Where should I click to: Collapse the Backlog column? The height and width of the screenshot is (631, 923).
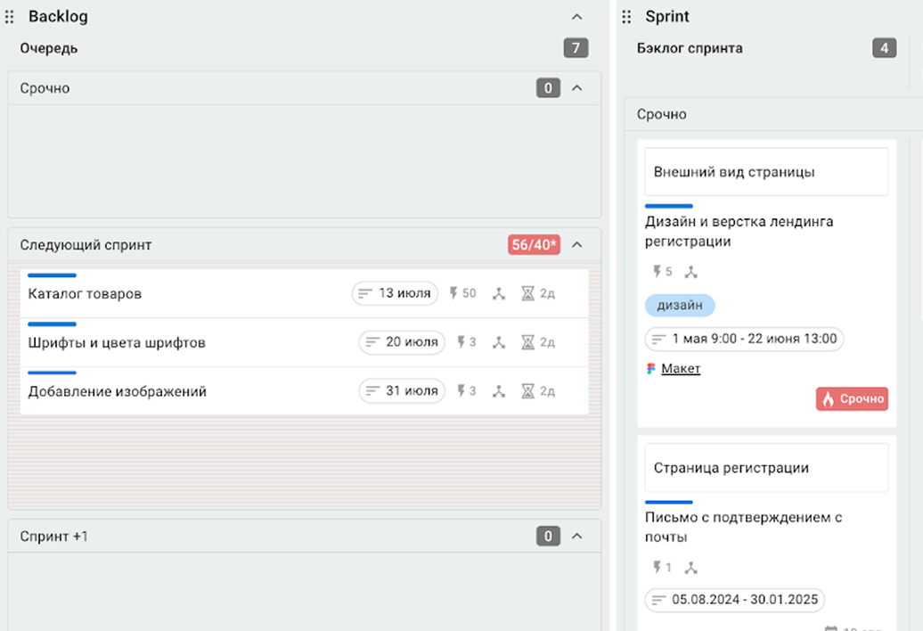coord(576,17)
